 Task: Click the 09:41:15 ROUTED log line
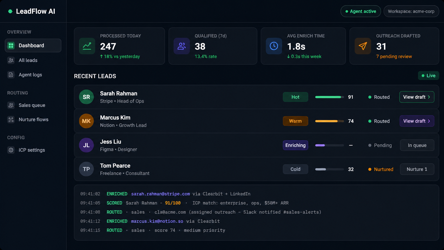pyautogui.click(x=153, y=230)
